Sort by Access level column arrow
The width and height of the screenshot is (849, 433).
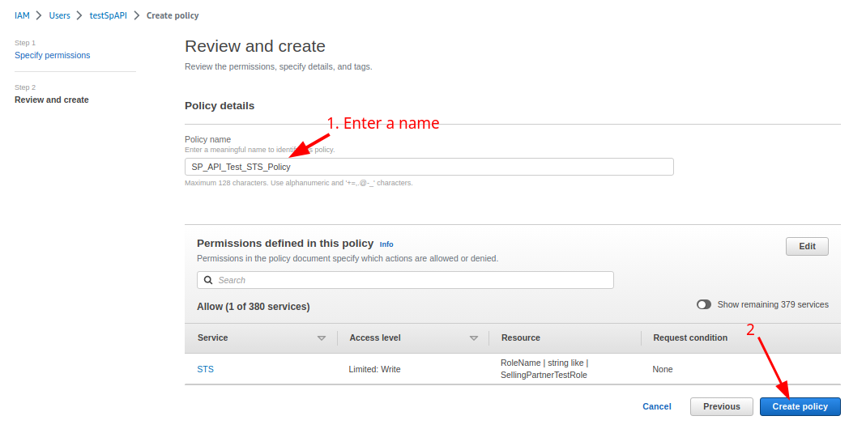tap(474, 338)
